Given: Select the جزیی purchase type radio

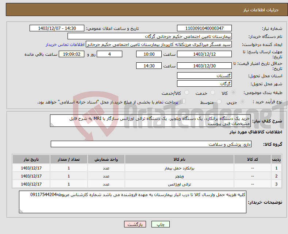Looking at the screenshot, I should pyautogui.click(x=242, y=101).
